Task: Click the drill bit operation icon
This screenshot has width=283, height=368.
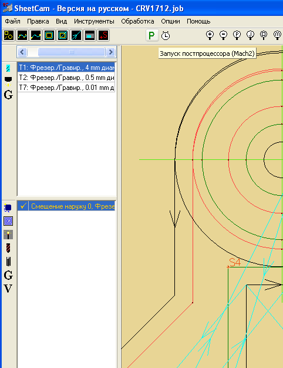Action: [x=8, y=248]
